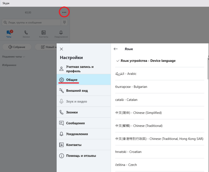Click the Собрание meeting button
This screenshot has width=209, height=172.
[17, 47]
